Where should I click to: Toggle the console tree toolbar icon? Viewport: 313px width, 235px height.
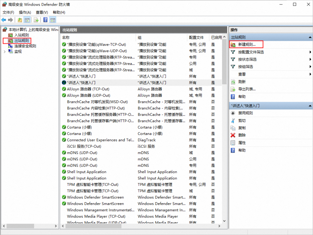coord(27,20)
